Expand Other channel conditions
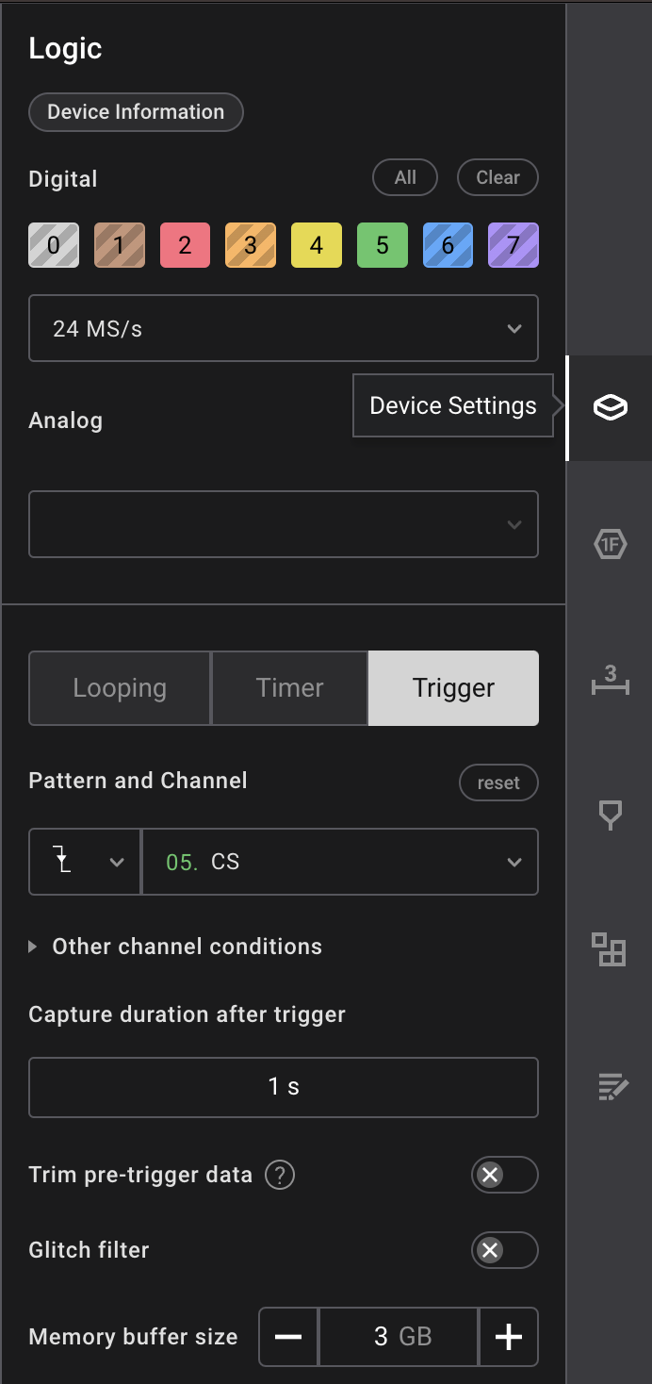Image resolution: width=652 pixels, height=1384 pixels. coord(174,946)
